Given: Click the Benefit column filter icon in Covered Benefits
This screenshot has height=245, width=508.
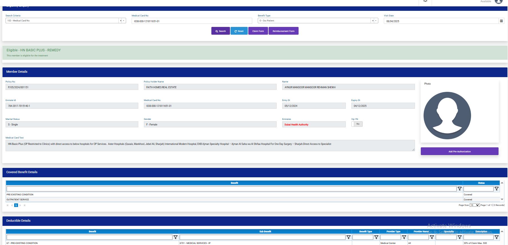Looking at the screenshot, I should pos(460,189).
